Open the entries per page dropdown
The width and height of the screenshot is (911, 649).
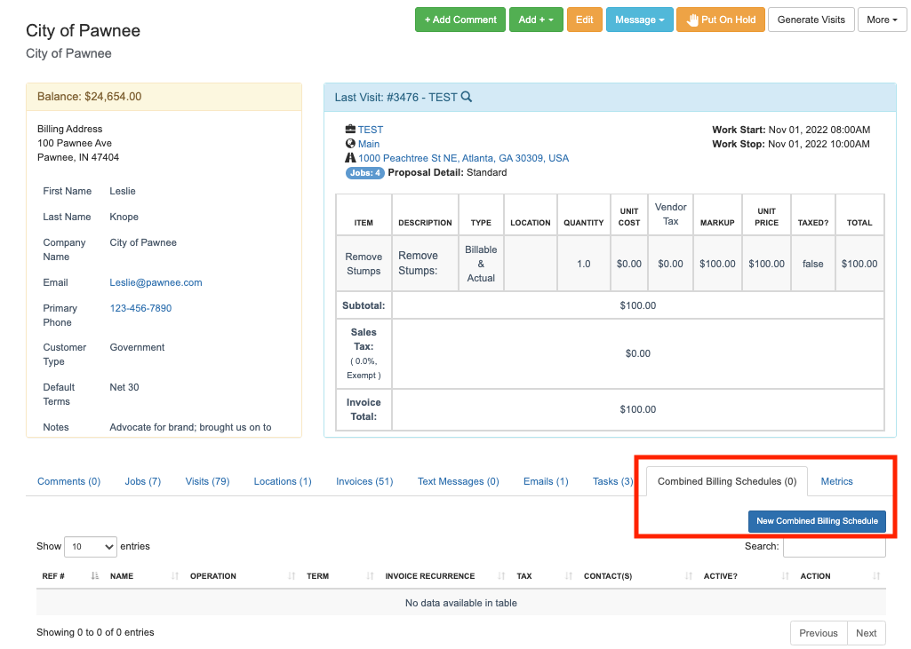coord(92,547)
